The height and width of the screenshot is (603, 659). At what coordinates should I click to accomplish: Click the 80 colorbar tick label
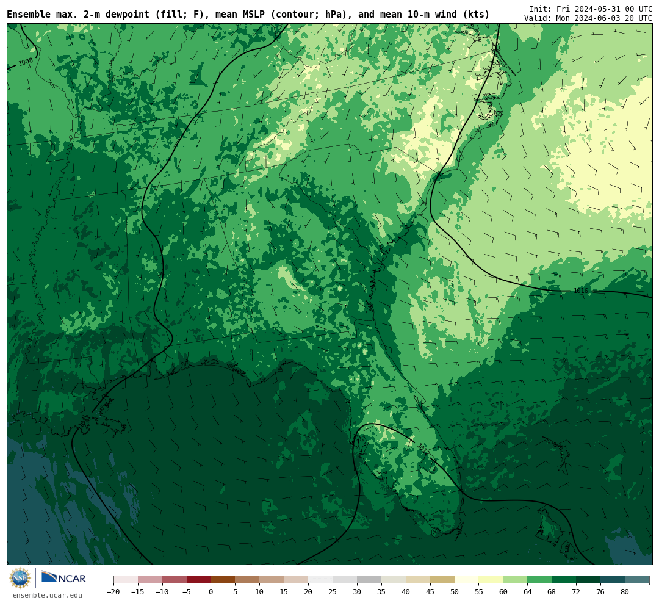pyautogui.click(x=625, y=592)
